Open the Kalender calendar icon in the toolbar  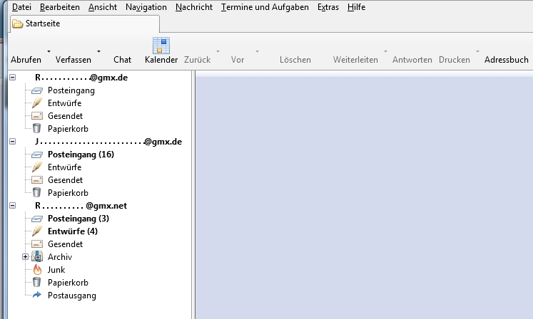[161, 46]
